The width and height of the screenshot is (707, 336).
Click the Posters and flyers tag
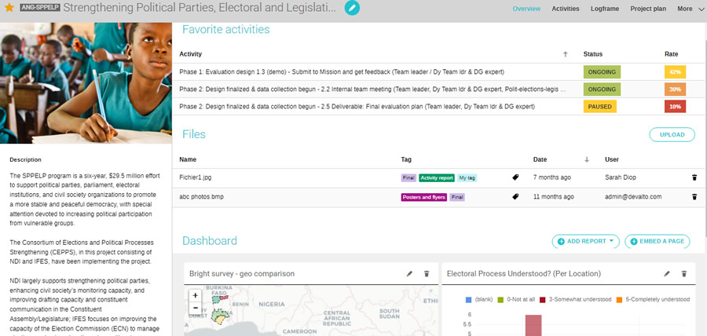pos(423,197)
